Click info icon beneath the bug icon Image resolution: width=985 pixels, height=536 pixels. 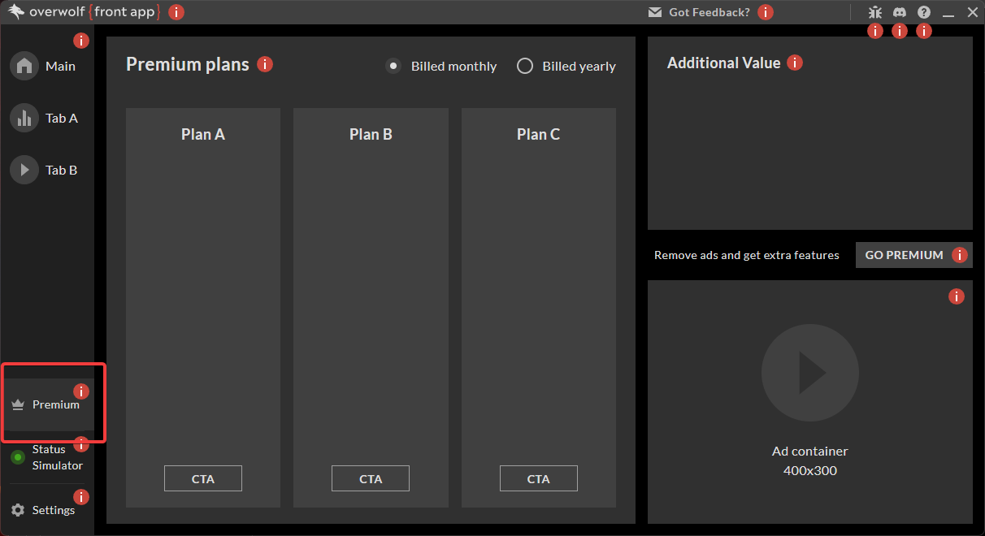pos(875,31)
